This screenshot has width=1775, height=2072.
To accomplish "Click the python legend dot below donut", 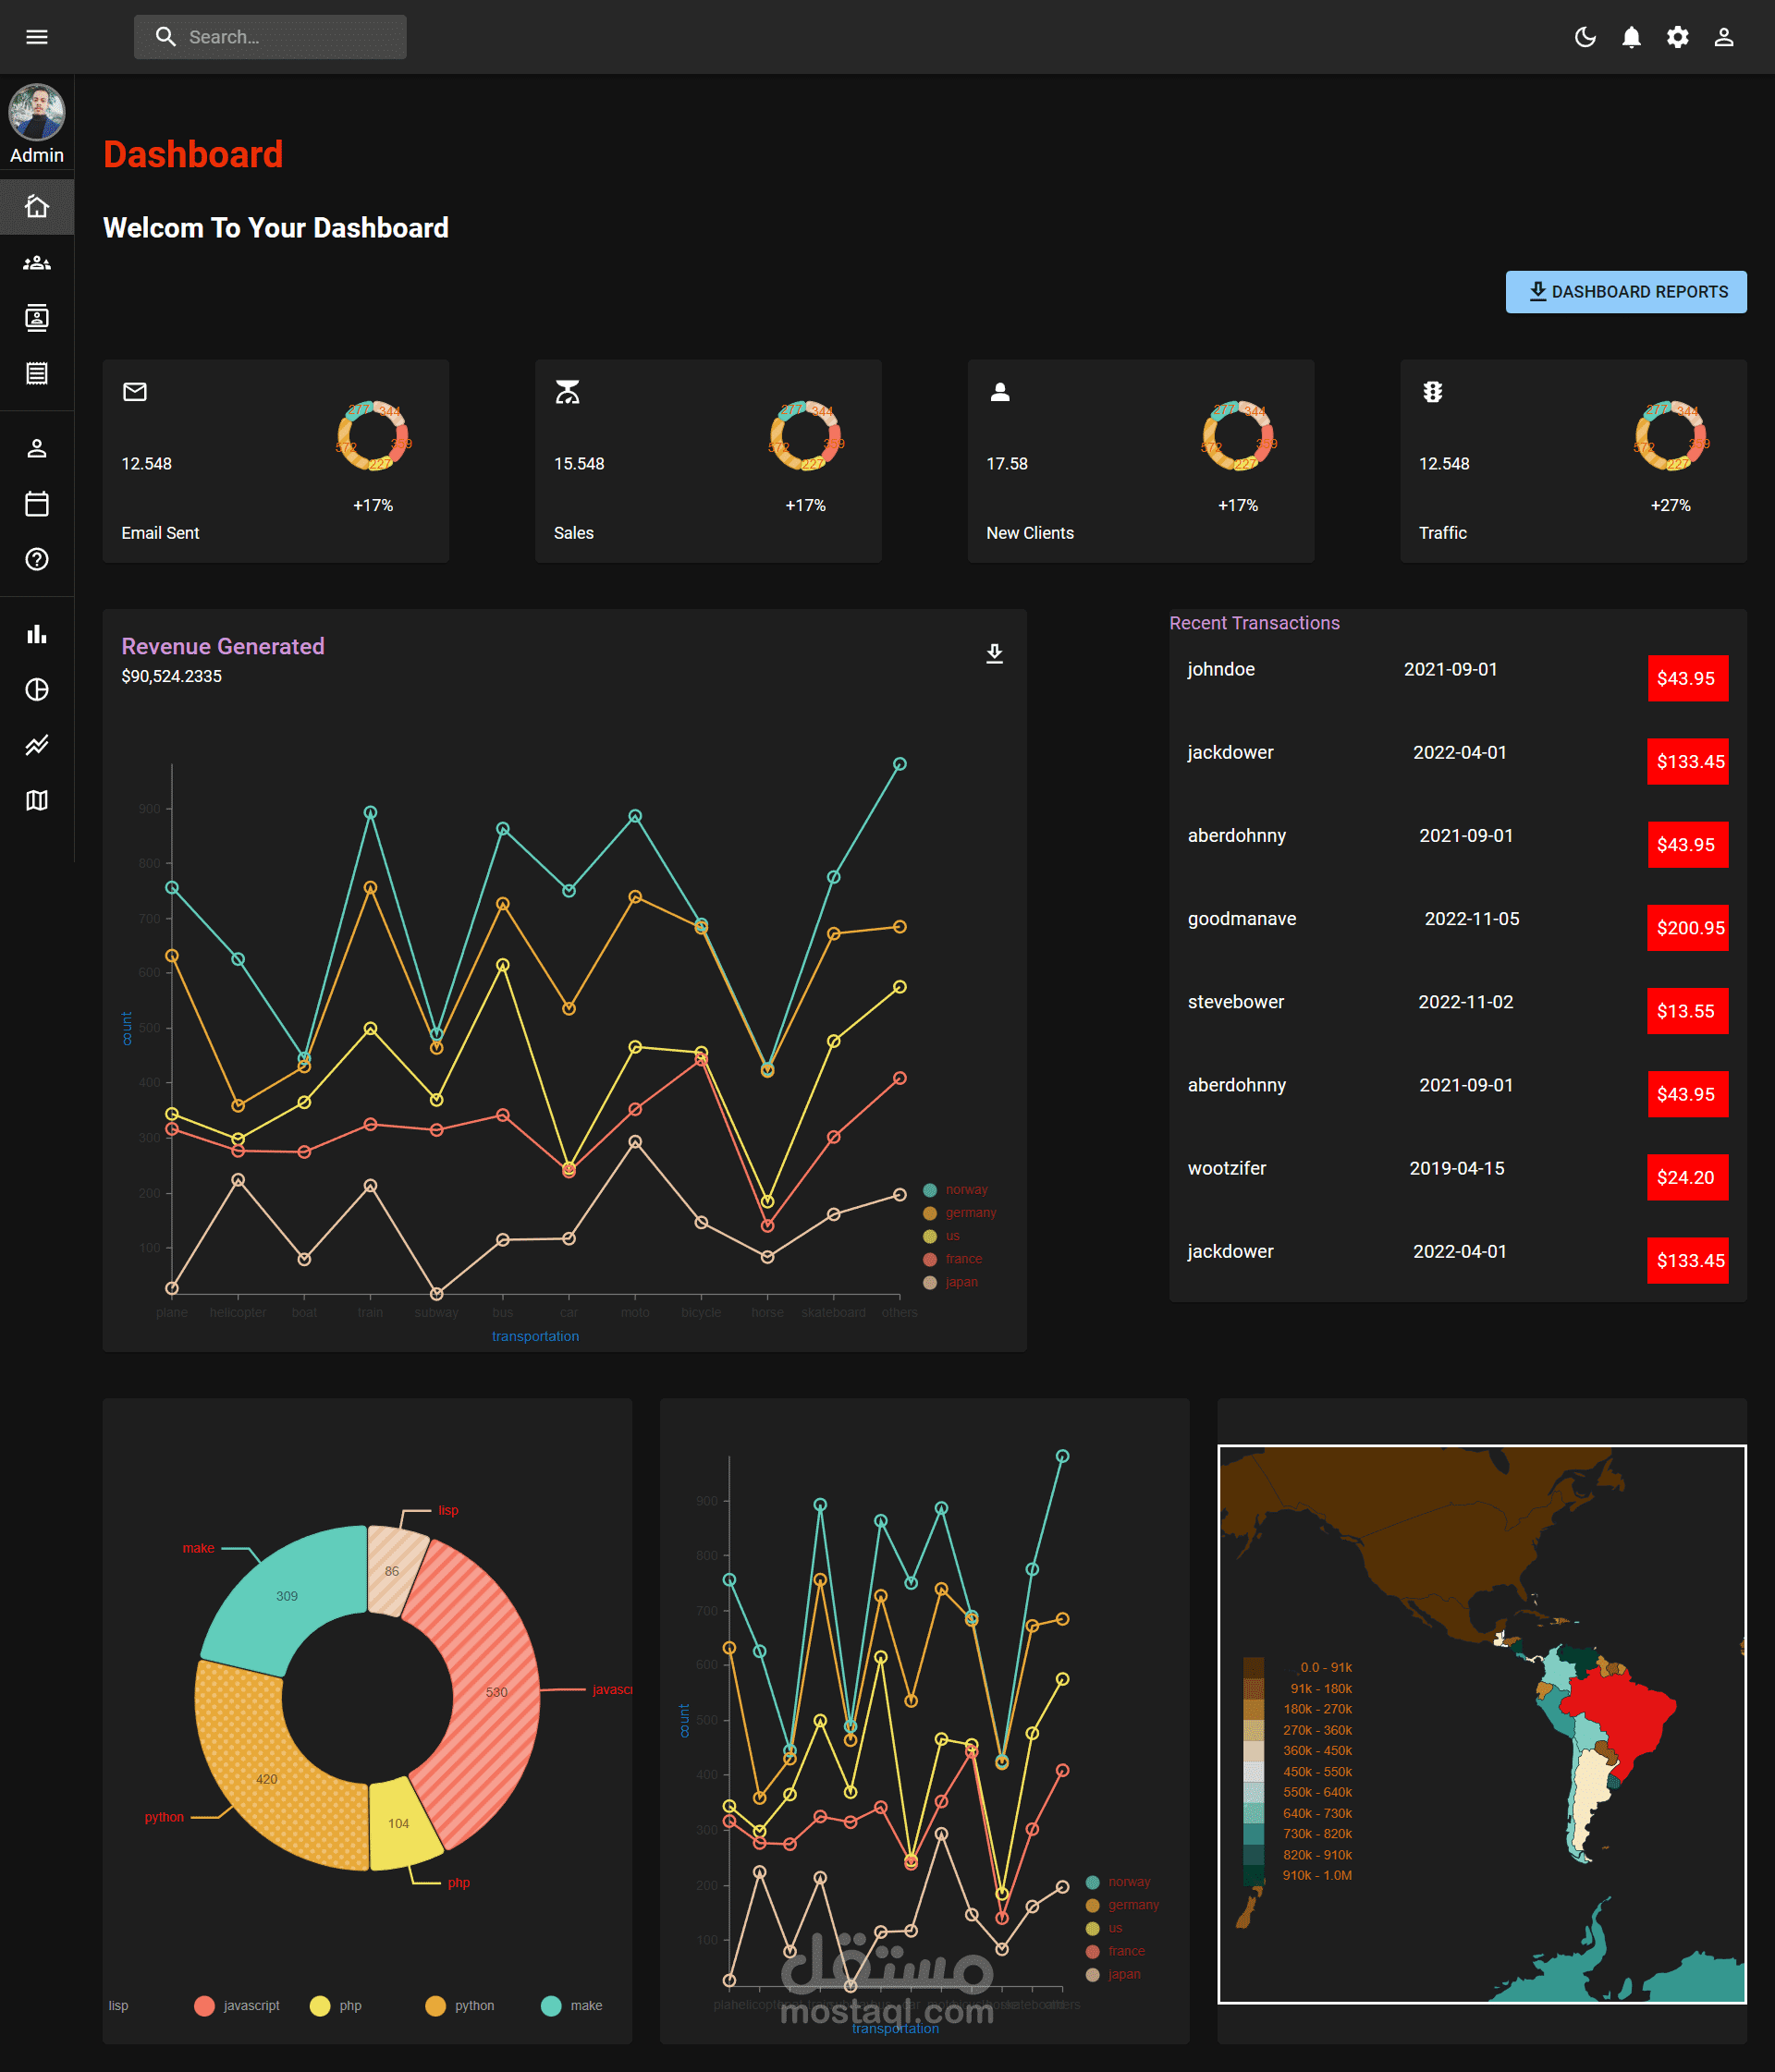I will point(435,2006).
